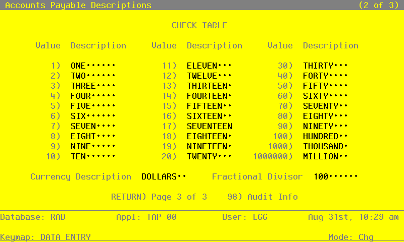Click the THIRTEEN description field
This screenshot has height=242, width=404.
209,86
